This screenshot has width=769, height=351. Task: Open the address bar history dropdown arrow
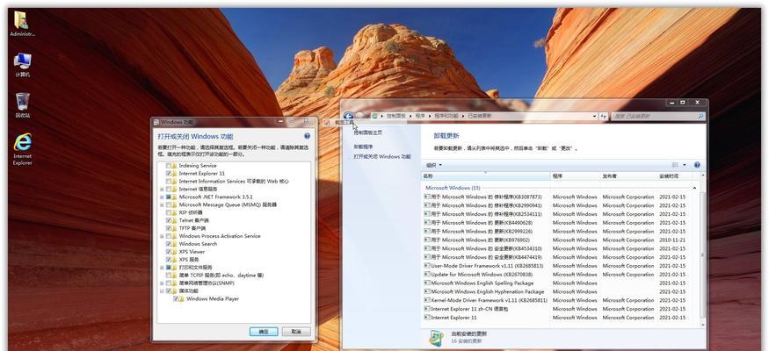(x=594, y=117)
